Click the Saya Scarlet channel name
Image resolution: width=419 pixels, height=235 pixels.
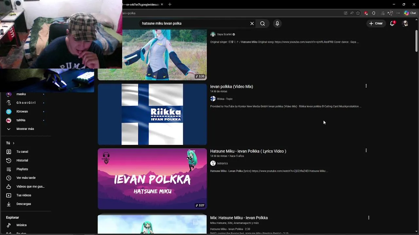click(x=224, y=34)
